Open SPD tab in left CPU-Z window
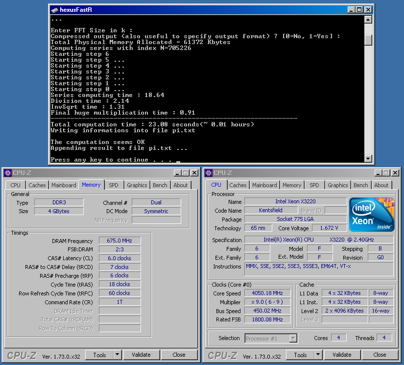The width and height of the screenshot is (404, 365). [114, 185]
